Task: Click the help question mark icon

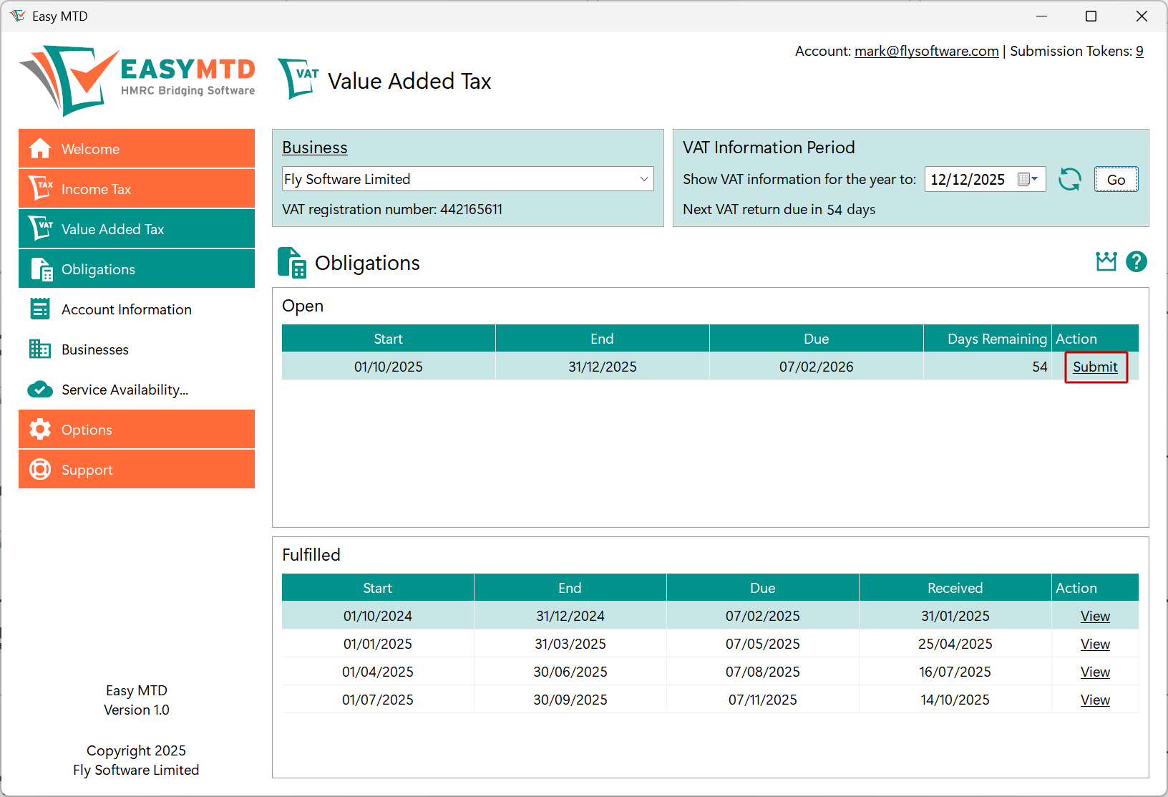Action: [x=1137, y=261]
